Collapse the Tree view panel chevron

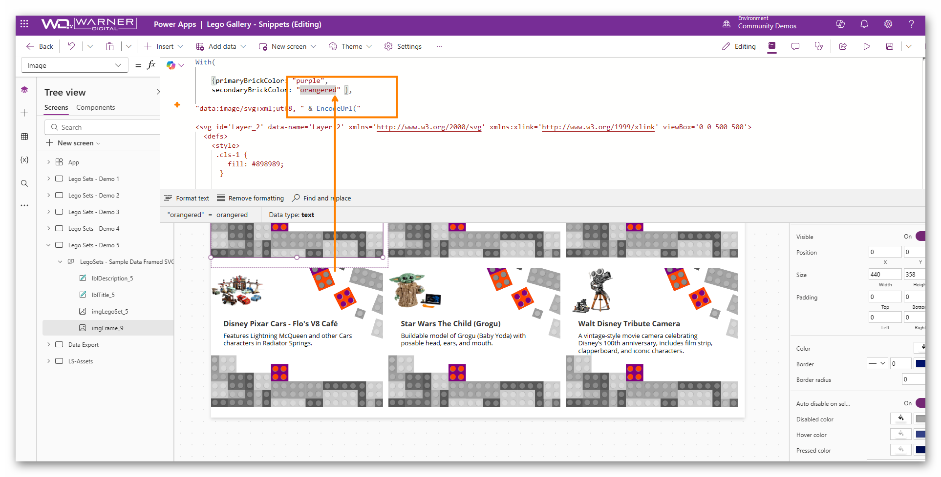pyautogui.click(x=158, y=92)
